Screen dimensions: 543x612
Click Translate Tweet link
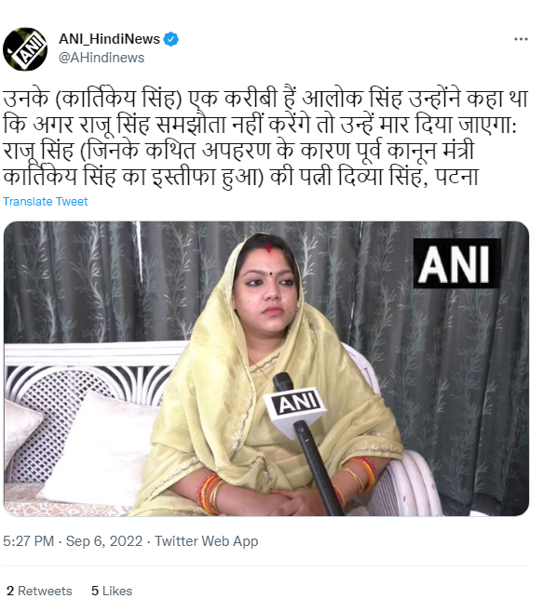pyautogui.click(x=46, y=202)
